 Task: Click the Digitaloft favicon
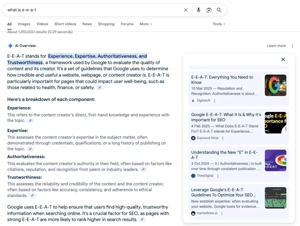coord(193,101)
